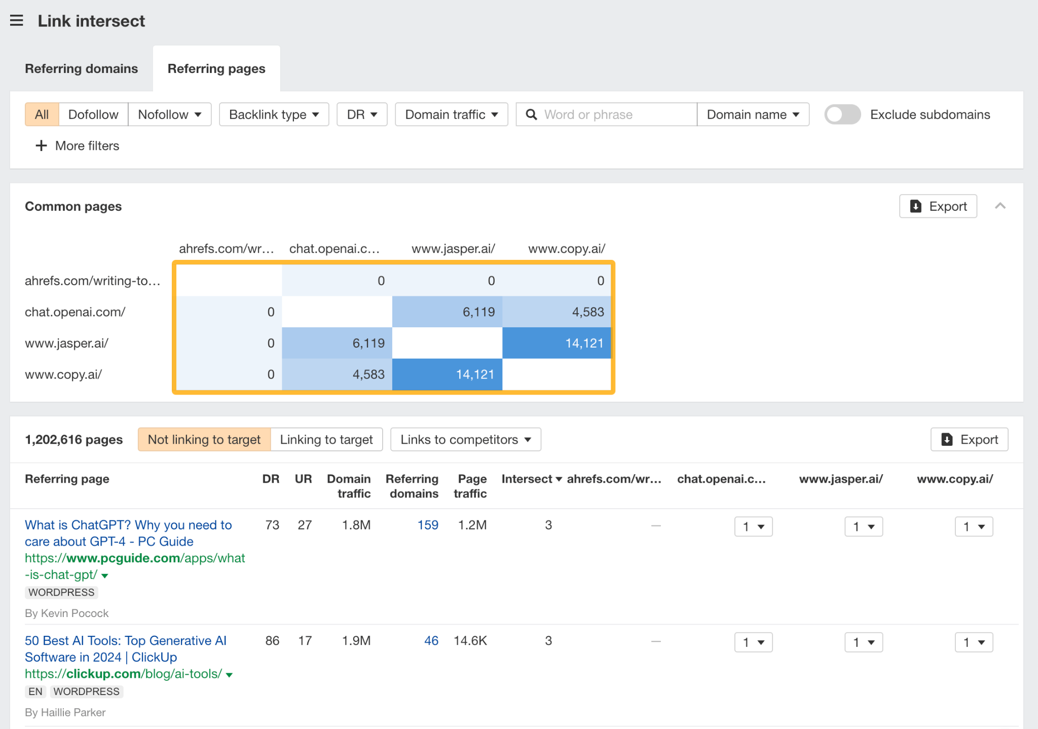Click the Export download icon above the pages table
The width and height of the screenshot is (1038, 729).
pyautogui.click(x=947, y=439)
